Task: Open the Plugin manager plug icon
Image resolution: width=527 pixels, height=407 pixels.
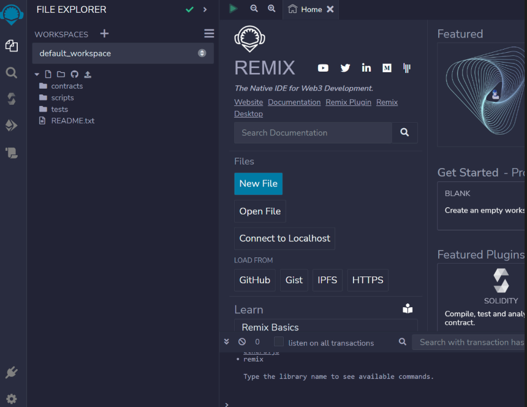Action: click(x=12, y=373)
